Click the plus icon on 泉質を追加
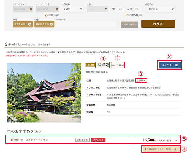 click(30, 24)
